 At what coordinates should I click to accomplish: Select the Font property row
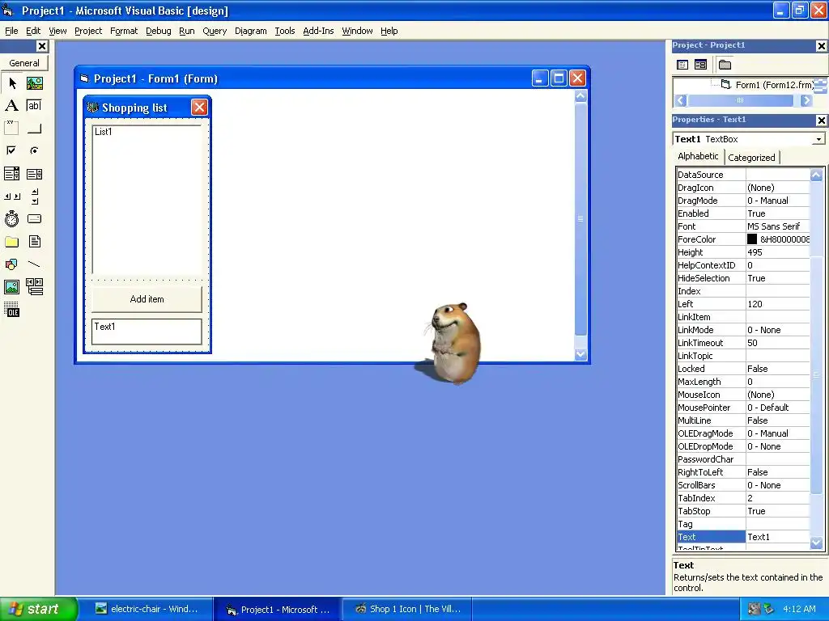tap(743, 226)
